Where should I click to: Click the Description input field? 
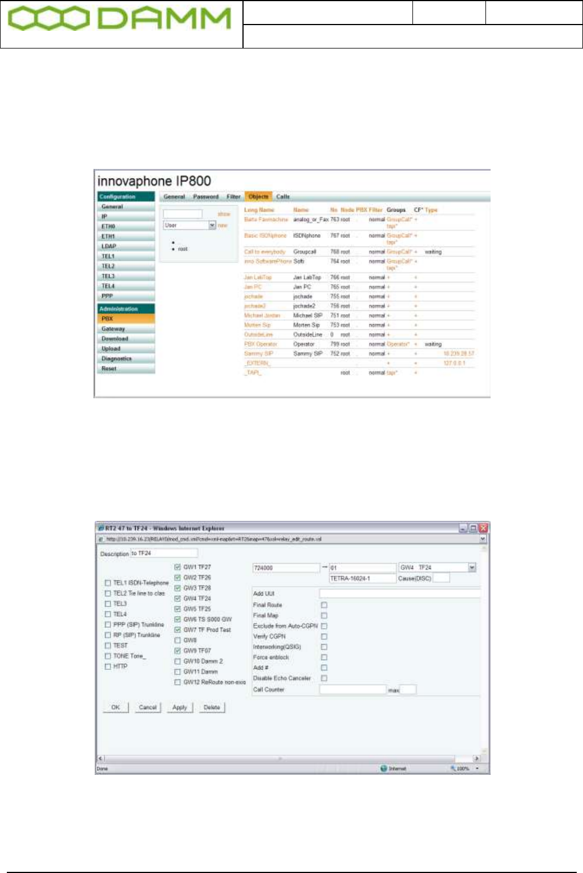pyautogui.click(x=164, y=553)
